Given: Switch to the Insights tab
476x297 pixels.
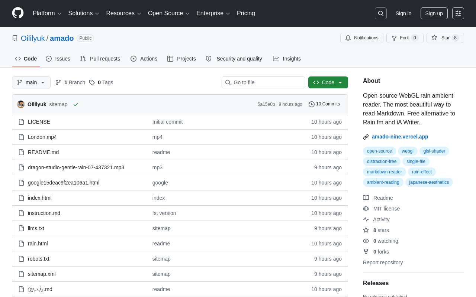Looking at the screenshot, I should click(x=287, y=59).
